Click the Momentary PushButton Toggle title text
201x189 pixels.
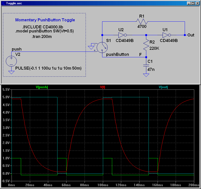coord(45,20)
